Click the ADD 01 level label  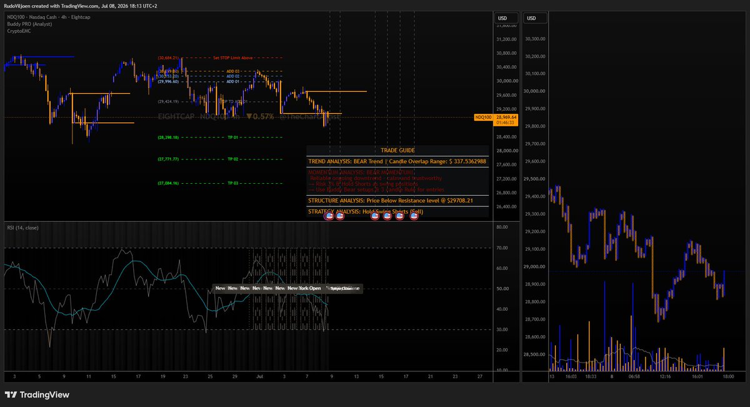coord(232,81)
